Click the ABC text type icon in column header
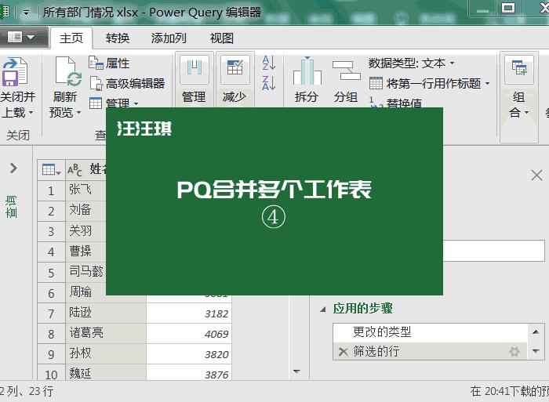This screenshot has width=549, height=402. (75, 170)
